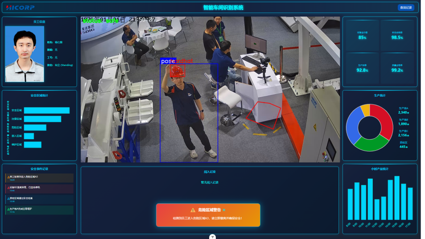Click the 查询记录 button
425x239 pixels.
click(406, 8)
